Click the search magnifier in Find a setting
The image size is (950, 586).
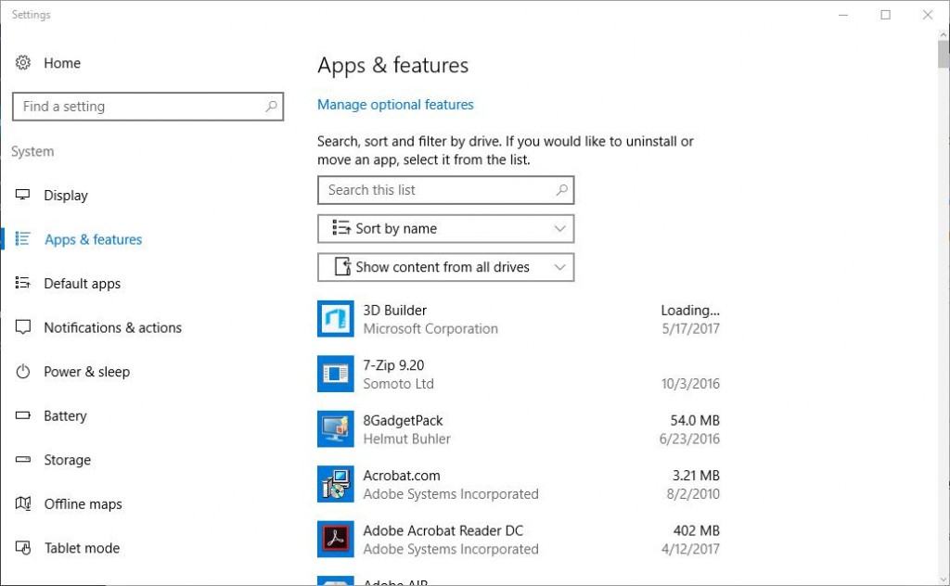pyautogui.click(x=271, y=106)
